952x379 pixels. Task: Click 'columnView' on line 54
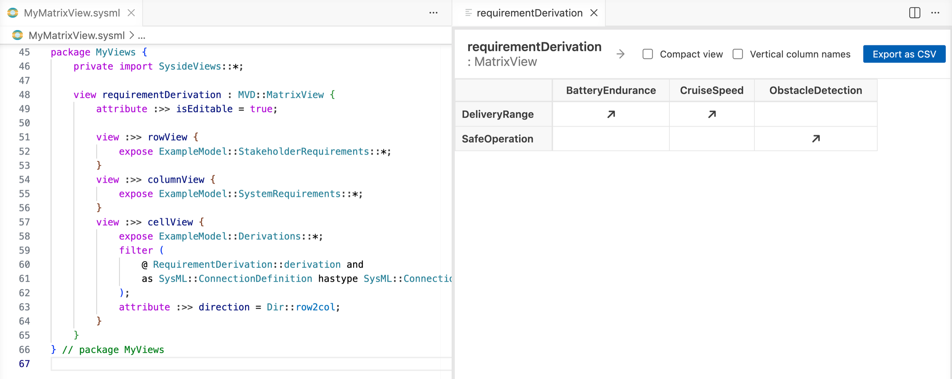[176, 180]
